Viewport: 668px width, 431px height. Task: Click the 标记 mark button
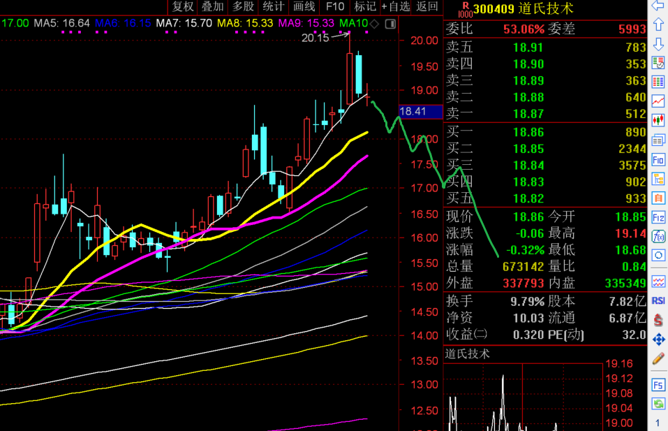pos(365,7)
